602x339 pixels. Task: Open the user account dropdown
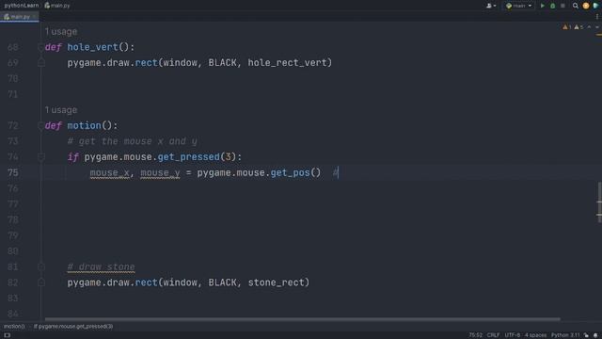coord(491,6)
